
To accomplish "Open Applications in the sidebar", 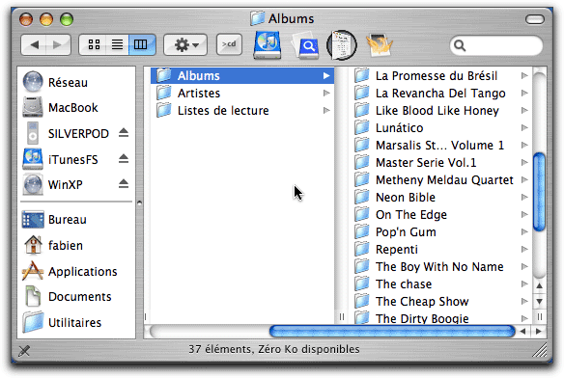I will tap(70, 271).
